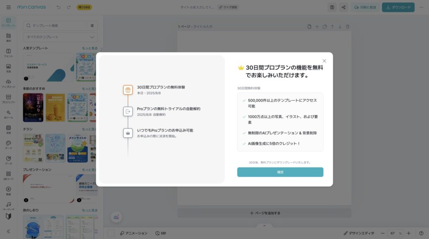Click the page 1 タイトル入力 title field

click(203, 26)
